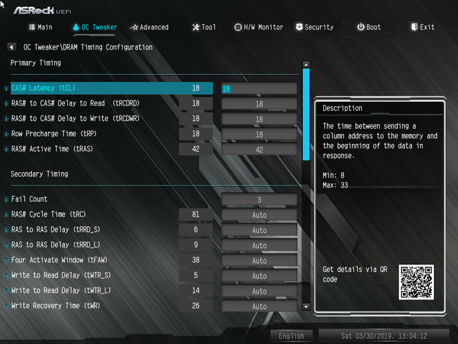Click the OC Tweaker droplet icon
This screenshot has height=344, width=458.
(76, 27)
